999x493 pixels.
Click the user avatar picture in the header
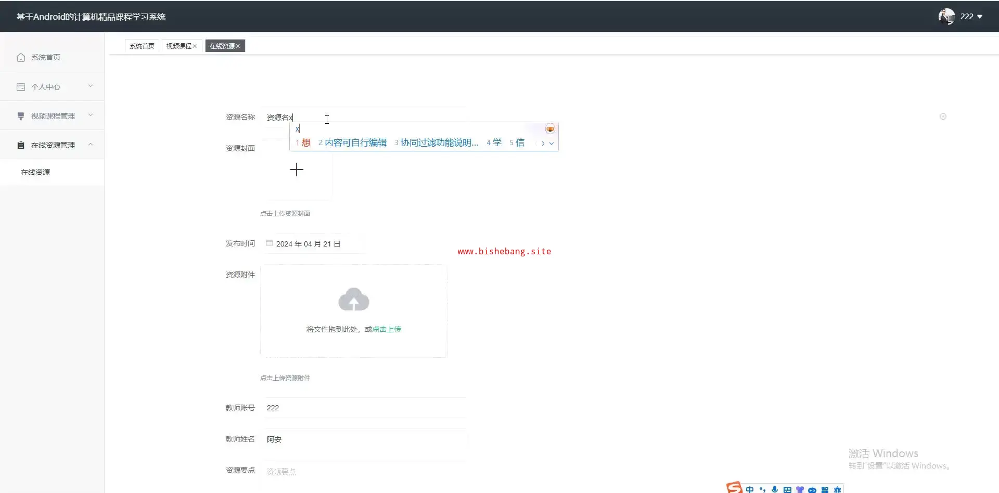(x=946, y=16)
